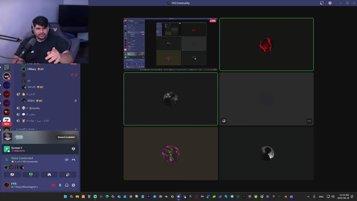Viewport: 357px width, 201px height.
Task: Click taskbar microphone tray icon
Action: (x=314, y=197)
